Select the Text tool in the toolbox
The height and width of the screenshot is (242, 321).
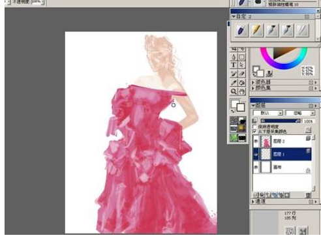(234, 65)
